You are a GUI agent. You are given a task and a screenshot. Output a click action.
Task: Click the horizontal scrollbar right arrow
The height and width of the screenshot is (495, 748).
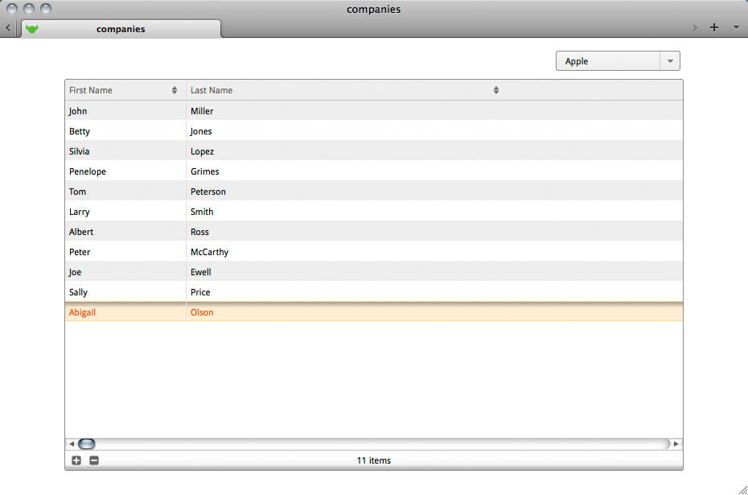676,443
